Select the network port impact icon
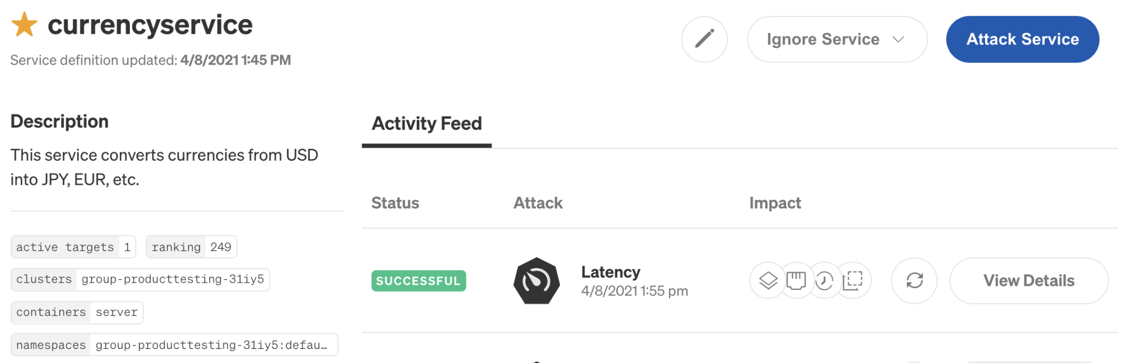Image resolution: width=1124 pixels, height=363 pixels. 797,280
